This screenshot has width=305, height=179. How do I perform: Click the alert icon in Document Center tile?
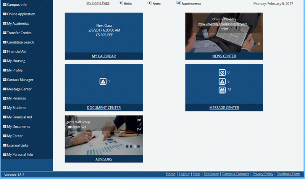[103, 81]
